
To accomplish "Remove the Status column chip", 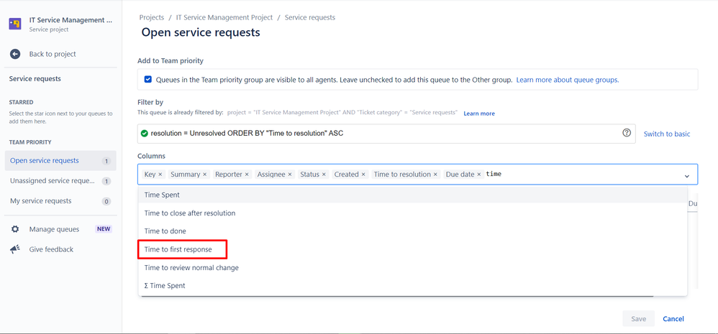I will (x=324, y=175).
